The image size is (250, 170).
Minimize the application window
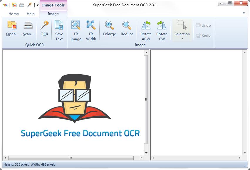tap(222, 3)
